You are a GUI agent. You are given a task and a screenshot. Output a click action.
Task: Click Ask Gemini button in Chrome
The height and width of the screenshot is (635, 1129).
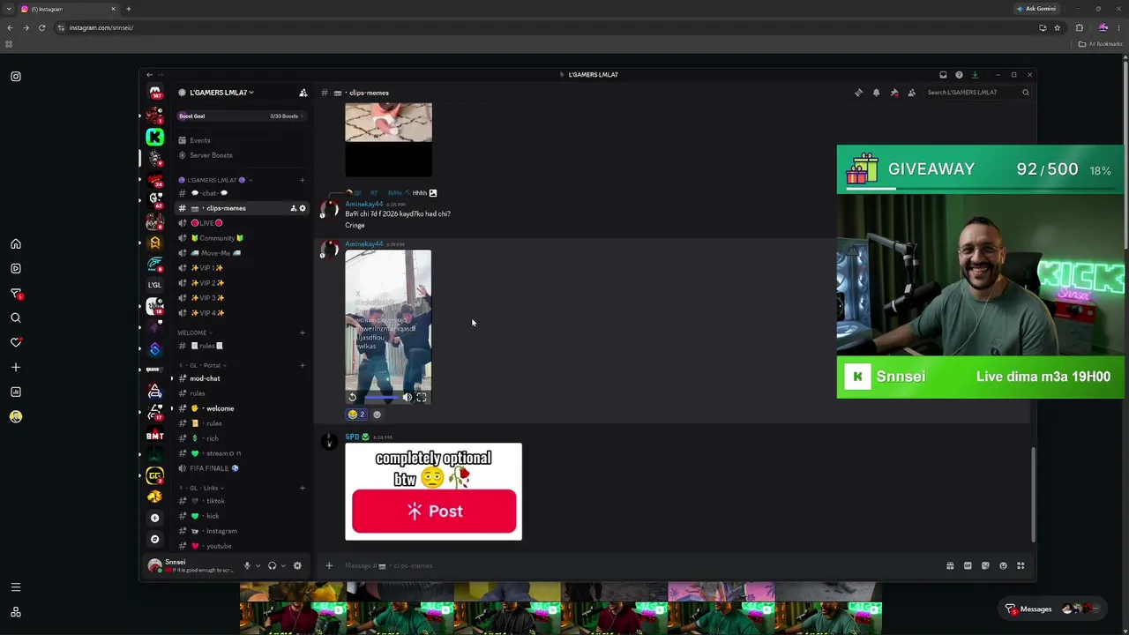point(1036,9)
